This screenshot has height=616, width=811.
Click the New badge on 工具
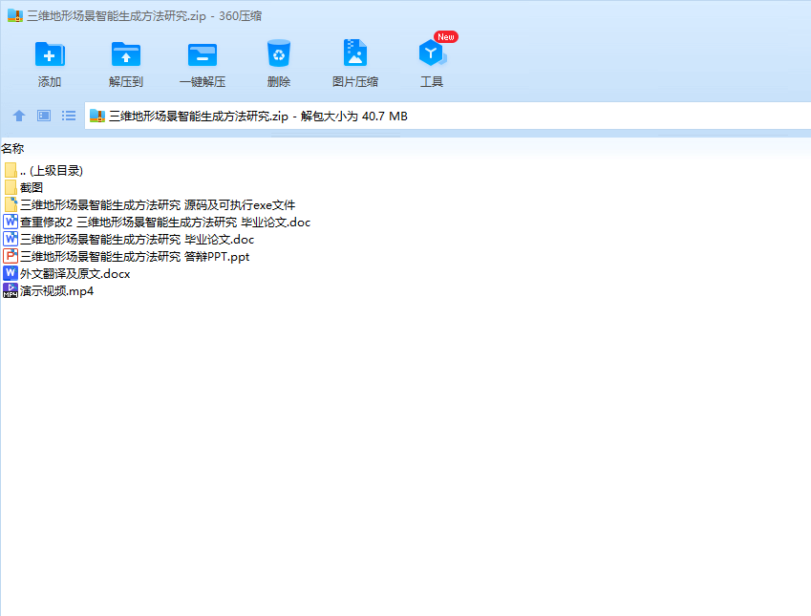pyautogui.click(x=446, y=36)
